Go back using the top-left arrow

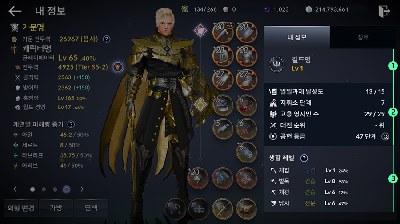click(x=15, y=11)
